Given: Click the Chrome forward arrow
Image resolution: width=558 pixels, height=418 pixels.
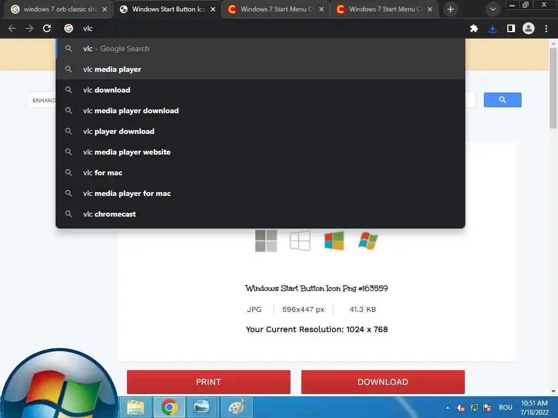Looking at the screenshot, I should coord(29,28).
